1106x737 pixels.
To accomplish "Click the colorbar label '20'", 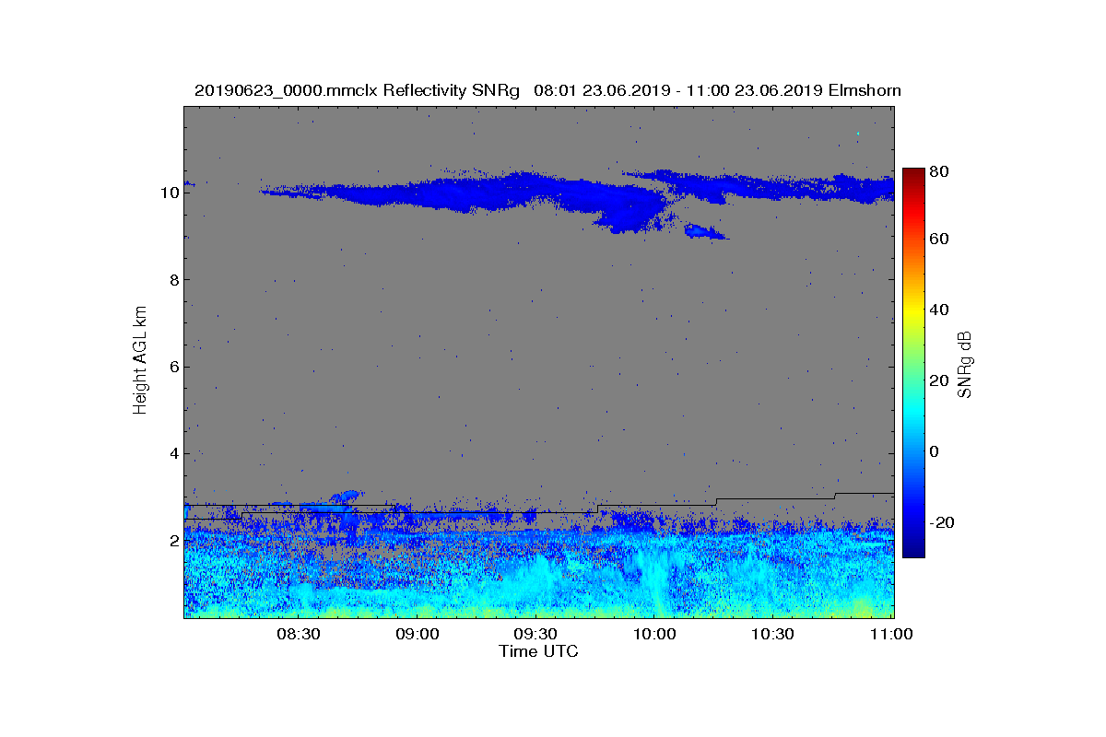I will [x=940, y=380].
